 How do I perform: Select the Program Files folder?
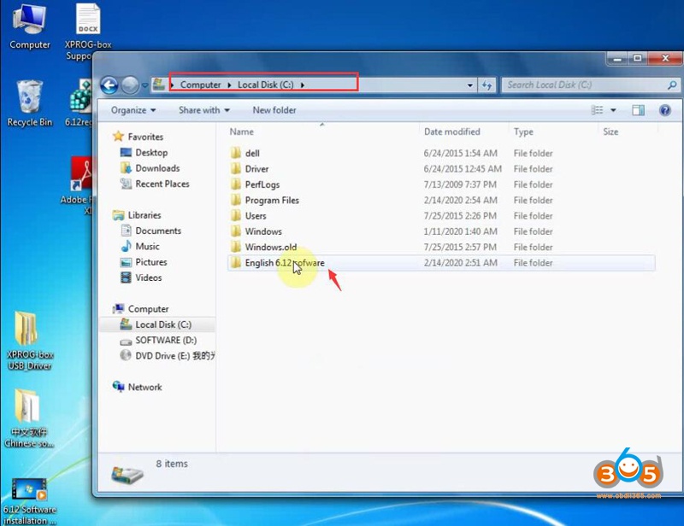coord(272,201)
